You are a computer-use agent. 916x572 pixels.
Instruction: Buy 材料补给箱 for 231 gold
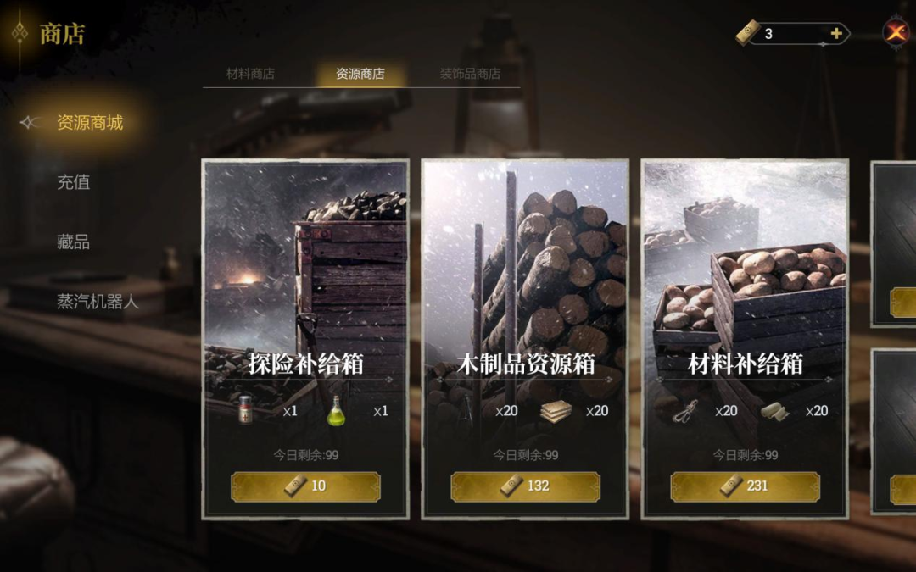(745, 486)
